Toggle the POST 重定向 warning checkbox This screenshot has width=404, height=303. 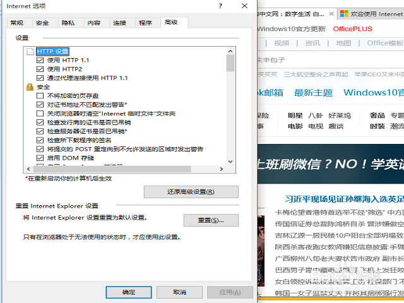40,149
